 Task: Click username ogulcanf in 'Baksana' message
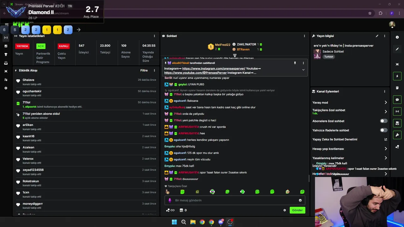pyautogui.click(x=180, y=101)
